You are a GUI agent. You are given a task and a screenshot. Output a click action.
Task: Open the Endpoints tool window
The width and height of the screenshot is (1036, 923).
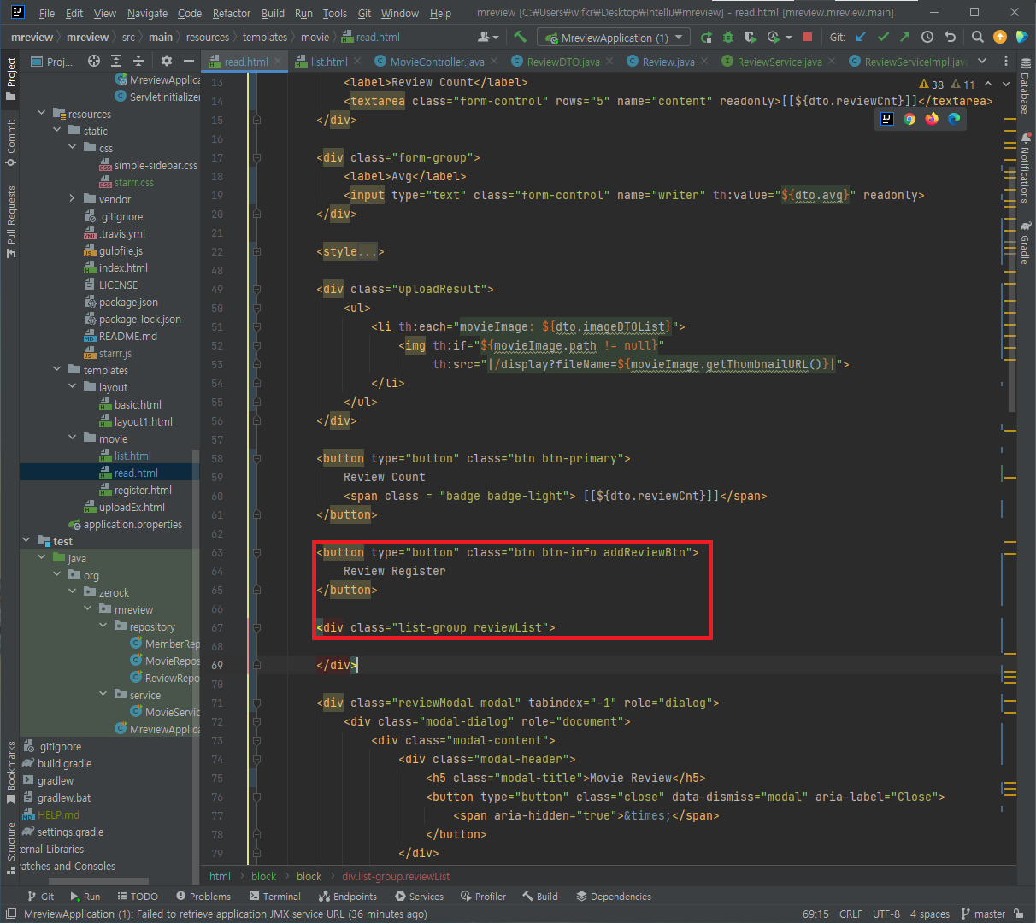click(348, 897)
